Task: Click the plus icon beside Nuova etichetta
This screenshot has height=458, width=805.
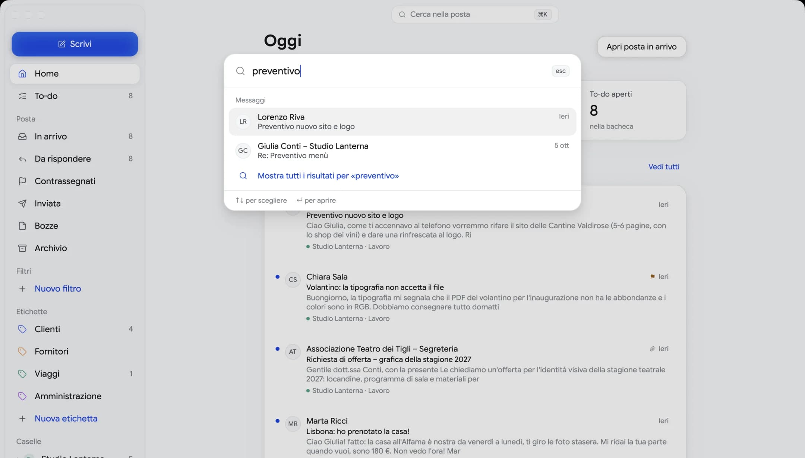Action: tap(22, 419)
